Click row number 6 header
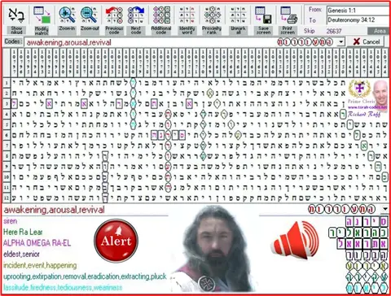391x296 pixels. (7, 135)
